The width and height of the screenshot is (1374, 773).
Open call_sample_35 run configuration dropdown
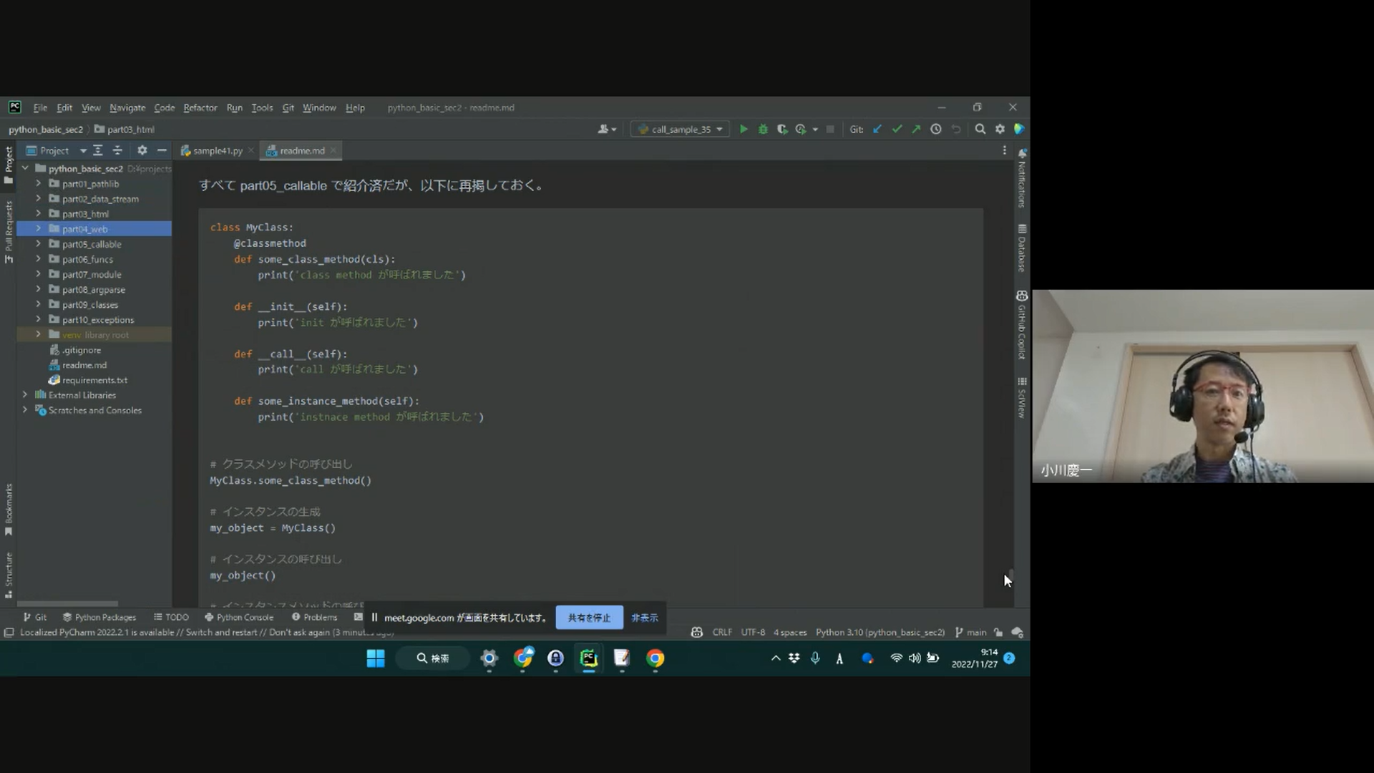tap(680, 130)
